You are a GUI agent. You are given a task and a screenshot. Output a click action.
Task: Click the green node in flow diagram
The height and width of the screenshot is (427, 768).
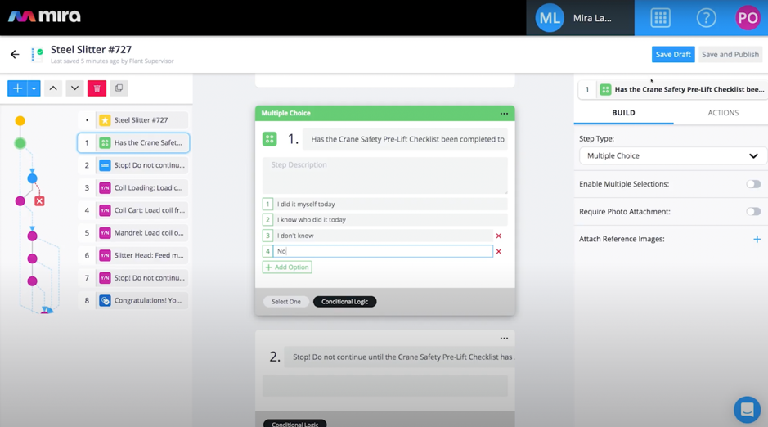[20, 143]
